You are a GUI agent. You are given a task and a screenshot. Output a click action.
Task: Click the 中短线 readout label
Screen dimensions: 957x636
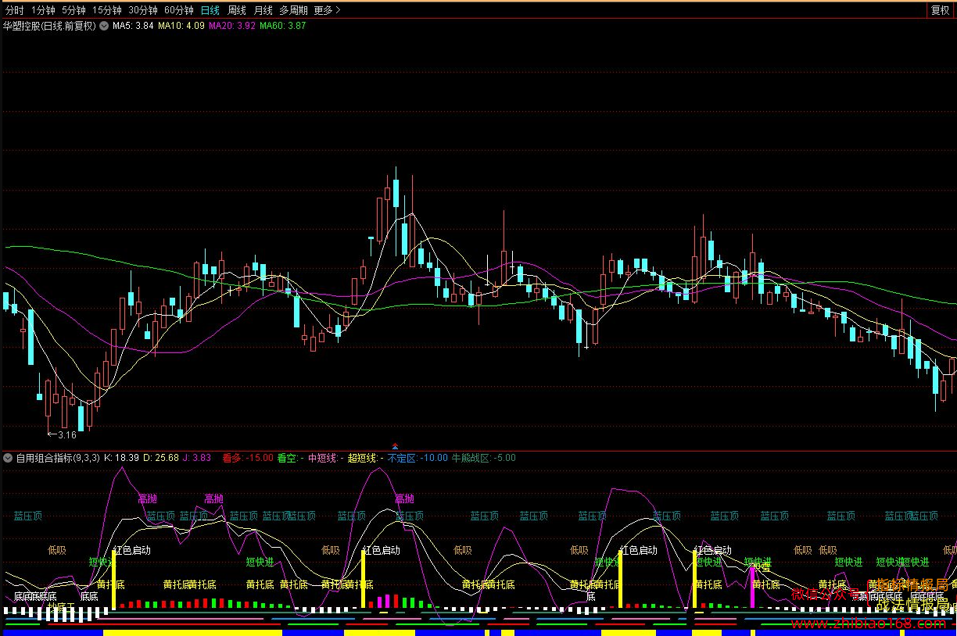[x=326, y=458]
